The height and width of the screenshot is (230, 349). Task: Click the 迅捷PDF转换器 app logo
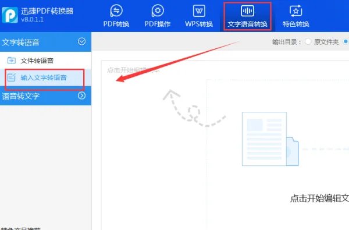(x=10, y=15)
